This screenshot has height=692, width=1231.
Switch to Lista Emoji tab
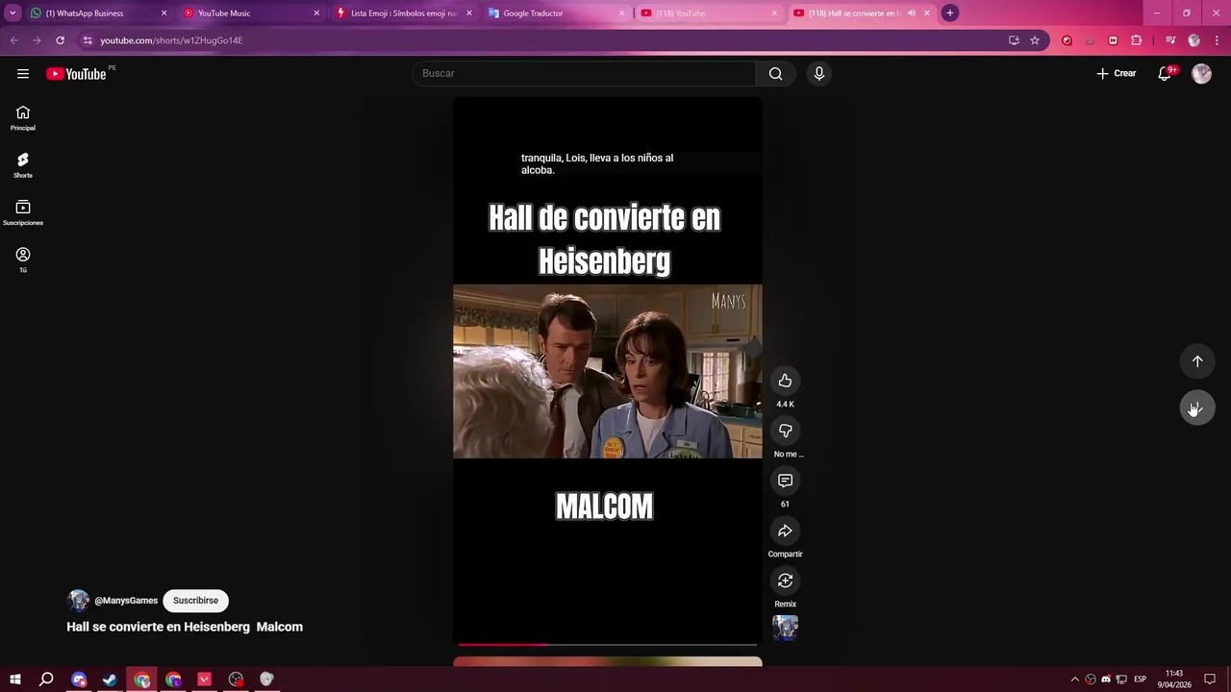(403, 13)
